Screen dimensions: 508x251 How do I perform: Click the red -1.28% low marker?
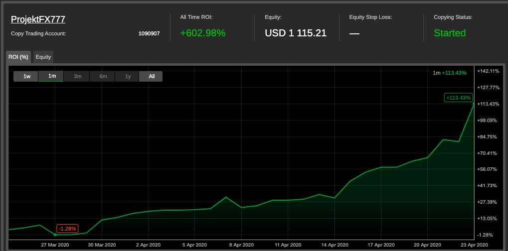click(x=67, y=229)
